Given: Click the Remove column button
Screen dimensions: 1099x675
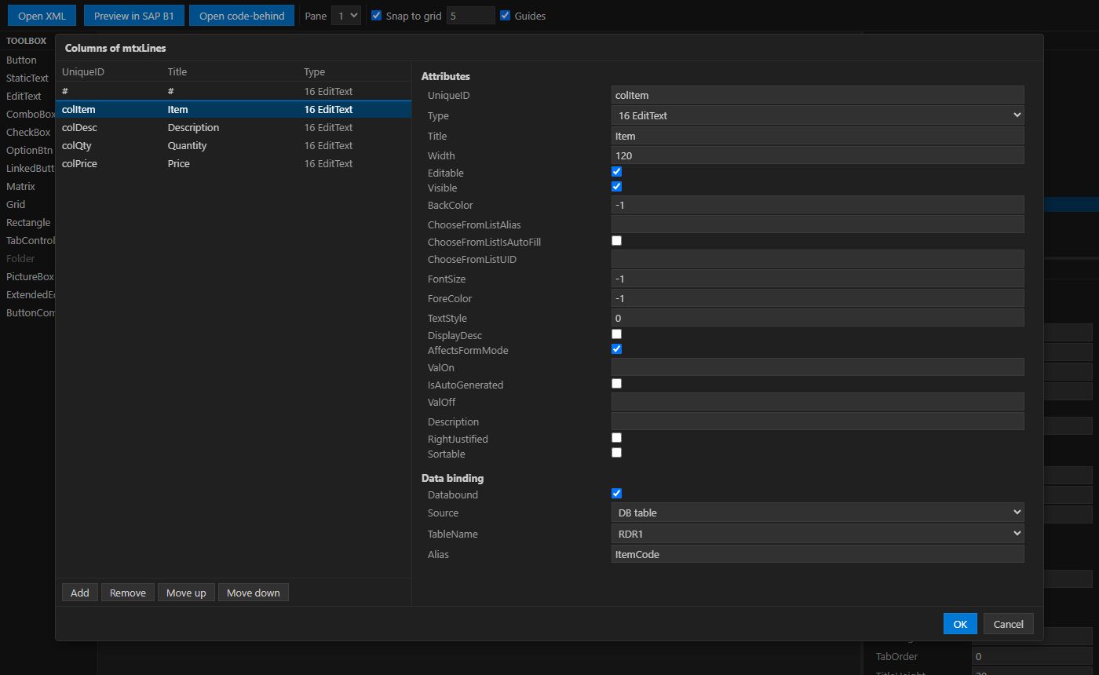Looking at the screenshot, I should [128, 593].
